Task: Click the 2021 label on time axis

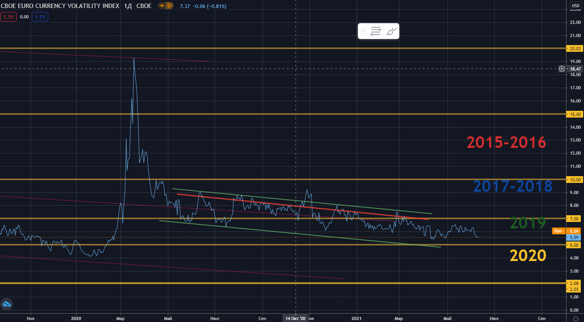Action: [x=357, y=318]
